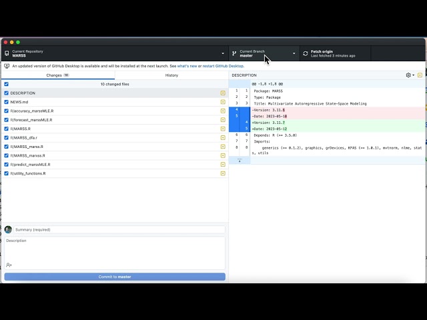Click the update available download icon
Viewport: 427px width, 320px height.
click(7, 66)
